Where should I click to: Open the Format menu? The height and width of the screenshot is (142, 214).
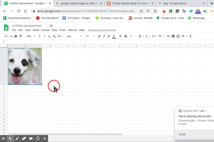click(45, 30)
